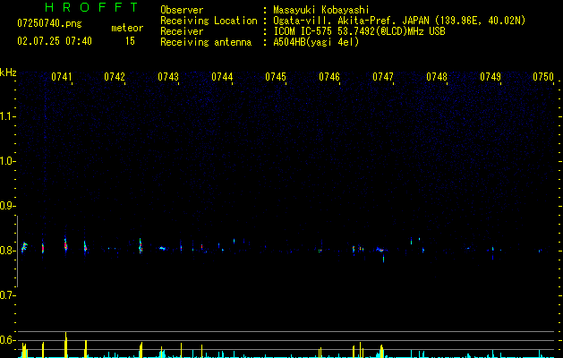Click the 0.8 kHz frequency label
The image size is (563, 358).
click(x=7, y=251)
